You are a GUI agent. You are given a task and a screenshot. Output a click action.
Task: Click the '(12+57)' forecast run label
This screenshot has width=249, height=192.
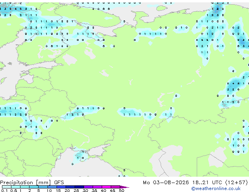(x=236, y=183)
